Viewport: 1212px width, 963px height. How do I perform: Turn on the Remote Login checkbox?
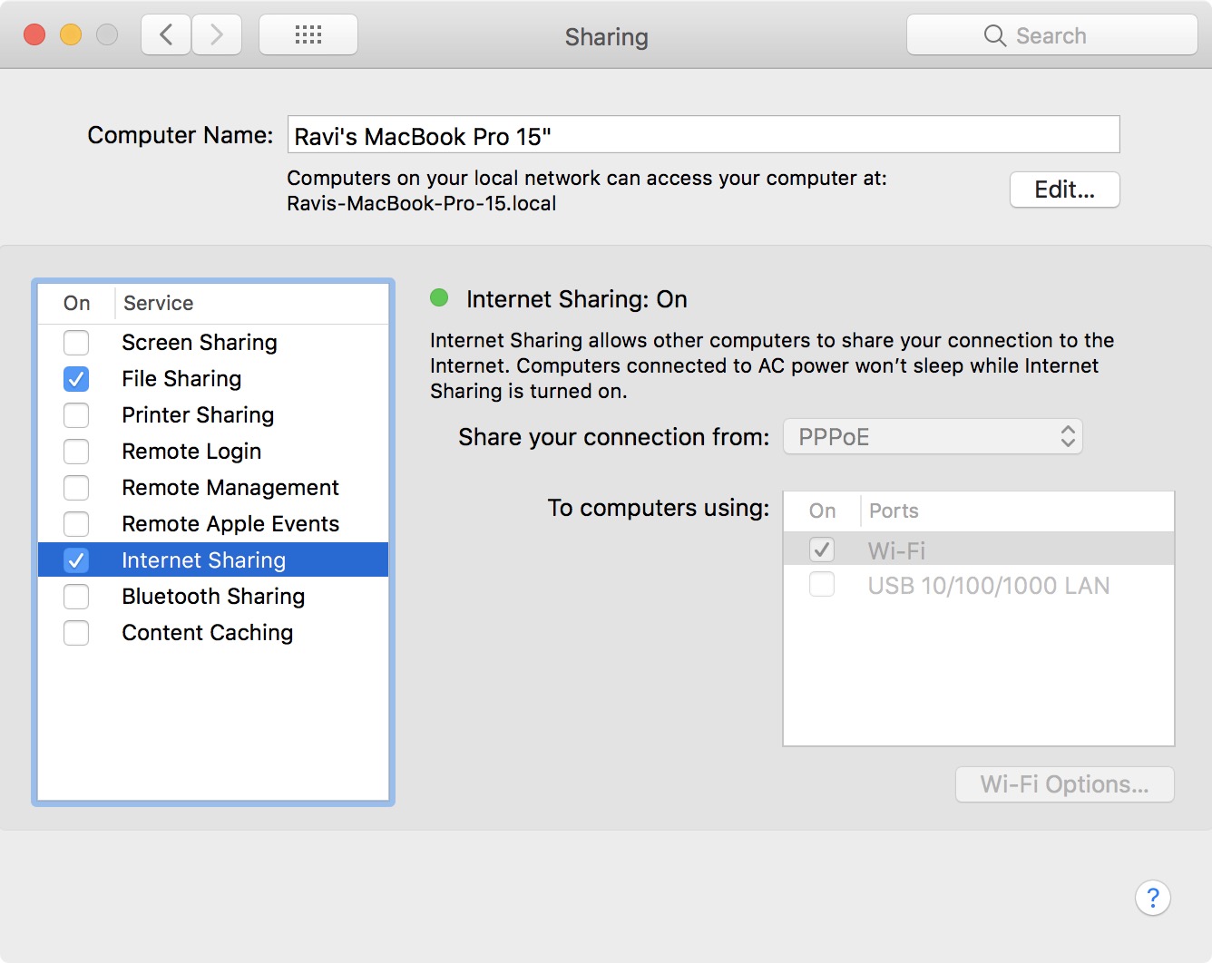(x=76, y=452)
